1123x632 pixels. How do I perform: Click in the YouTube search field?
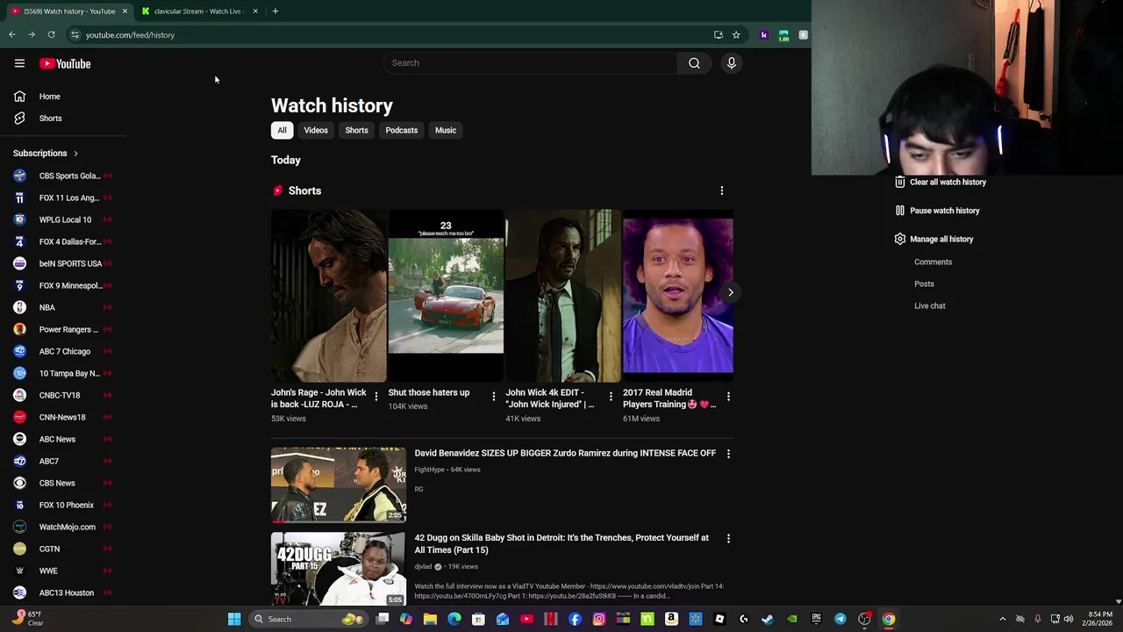(x=531, y=63)
